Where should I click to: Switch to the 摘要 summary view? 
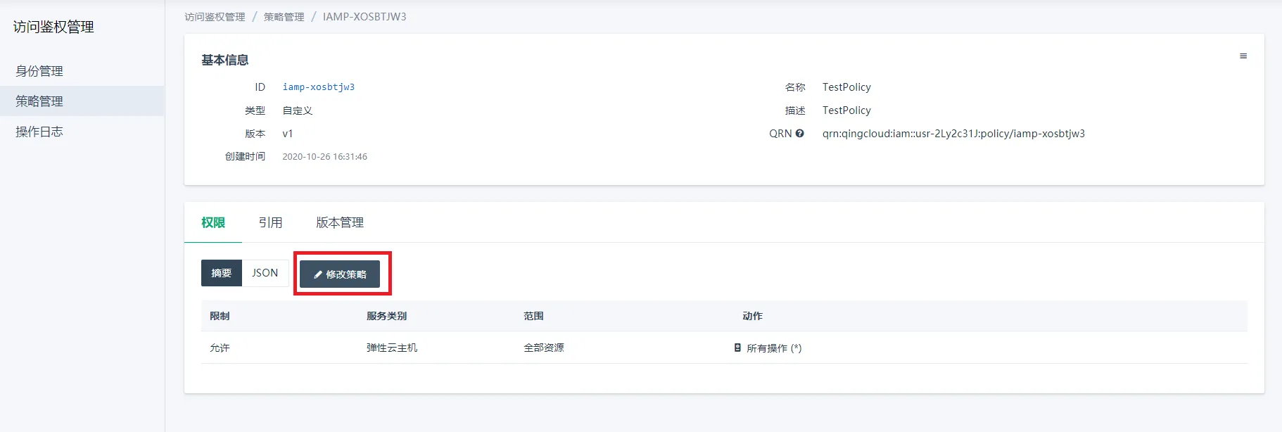pyautogui.click(x=222, y=273)
